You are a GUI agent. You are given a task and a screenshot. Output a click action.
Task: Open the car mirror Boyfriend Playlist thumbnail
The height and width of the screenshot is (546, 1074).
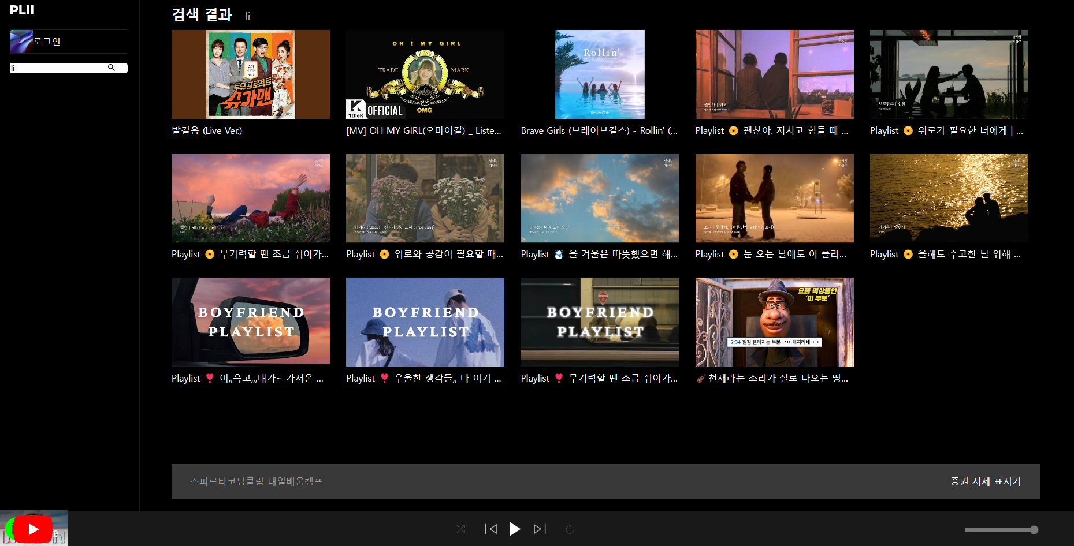[x=251, y=322]
